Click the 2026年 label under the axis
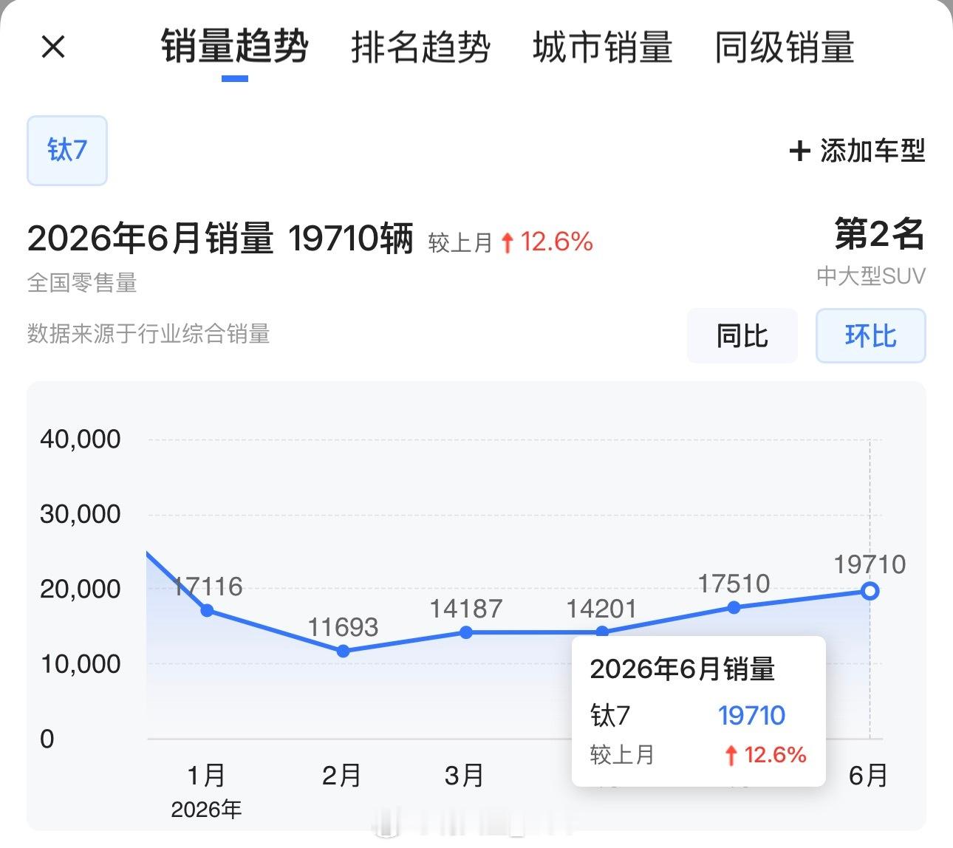The image size is (953, 848). coord(206,810)
